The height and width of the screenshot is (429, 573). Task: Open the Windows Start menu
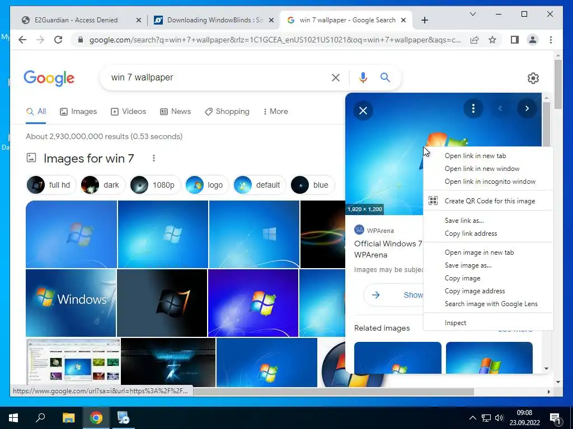13,418
